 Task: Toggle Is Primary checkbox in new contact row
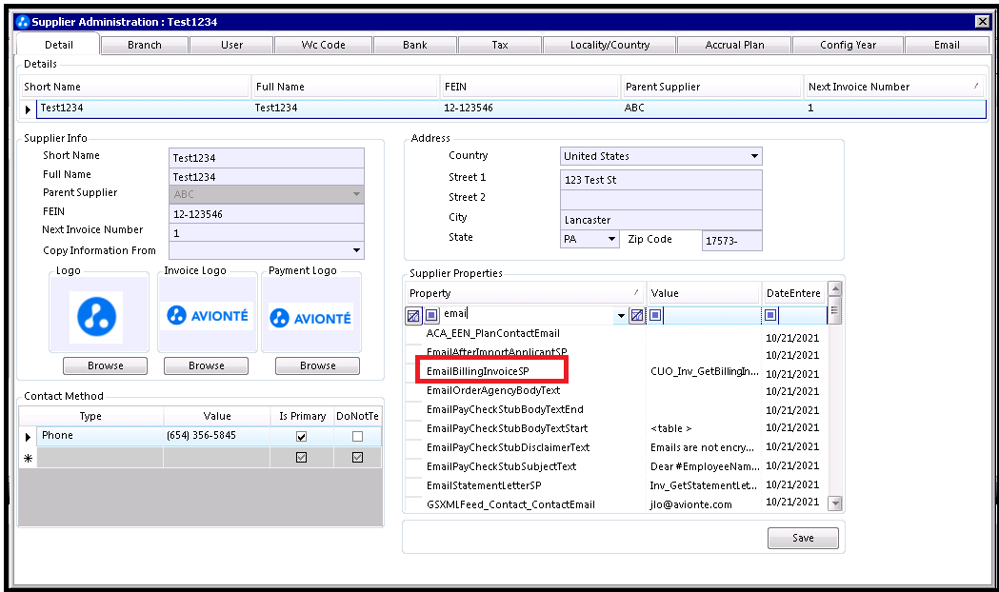pos(301,457)
